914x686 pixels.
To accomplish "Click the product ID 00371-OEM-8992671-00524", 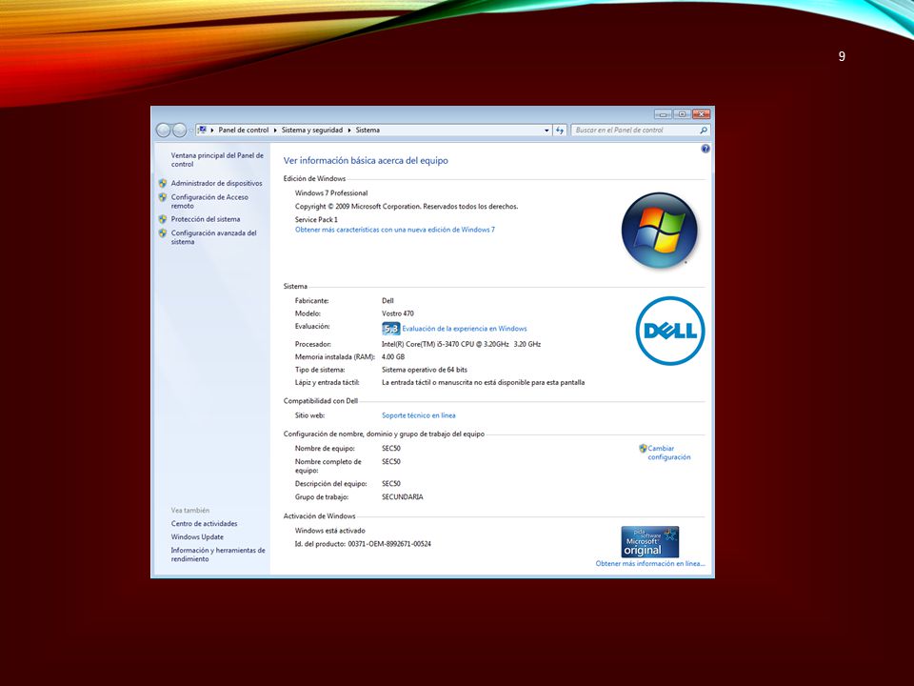I will 389,544.
